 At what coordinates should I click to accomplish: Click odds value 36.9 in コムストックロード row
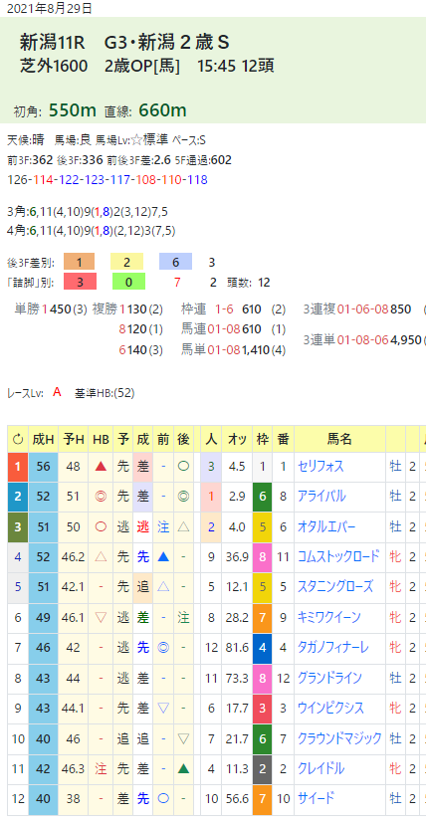point(236,557)
